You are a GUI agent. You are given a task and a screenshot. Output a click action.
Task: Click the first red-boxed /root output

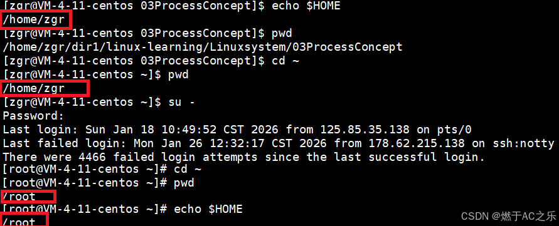click(x=28, y=196)
